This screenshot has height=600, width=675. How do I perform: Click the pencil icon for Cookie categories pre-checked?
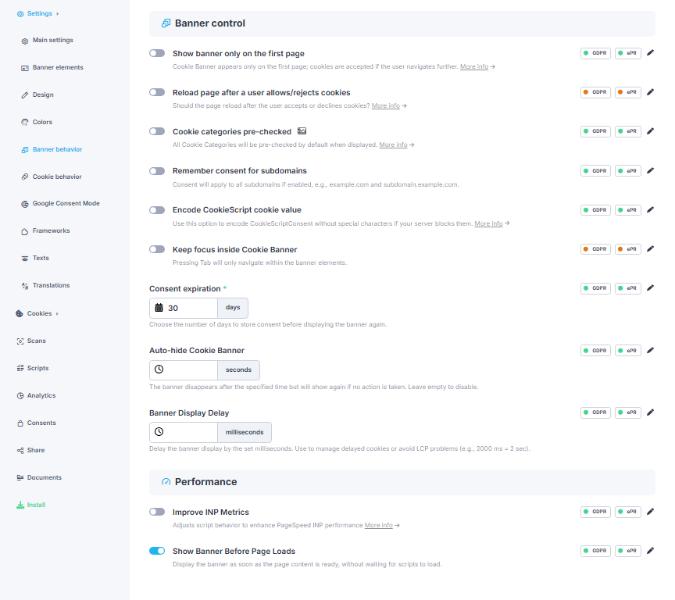tap(650, 131)
